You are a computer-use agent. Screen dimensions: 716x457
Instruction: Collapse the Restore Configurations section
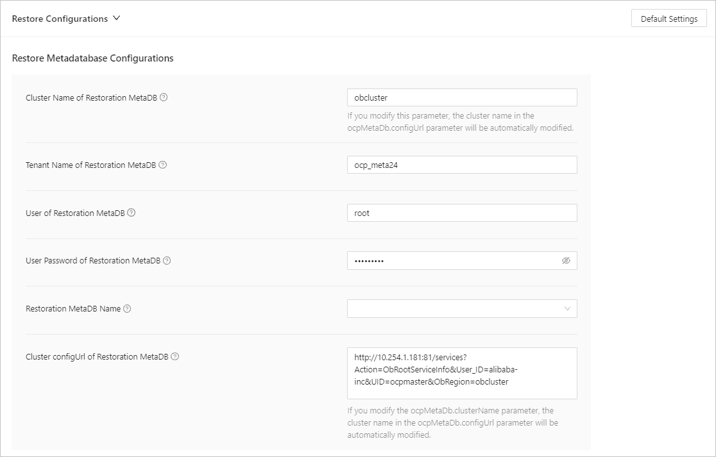[116, 19]
